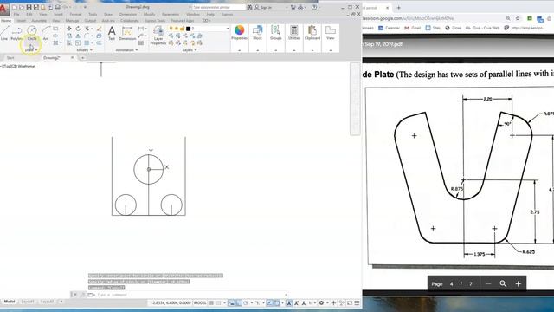Click the Plot printer icon in quick access toolbar
Viewport: 554px width, 312px height.
[x=58, y=7]
